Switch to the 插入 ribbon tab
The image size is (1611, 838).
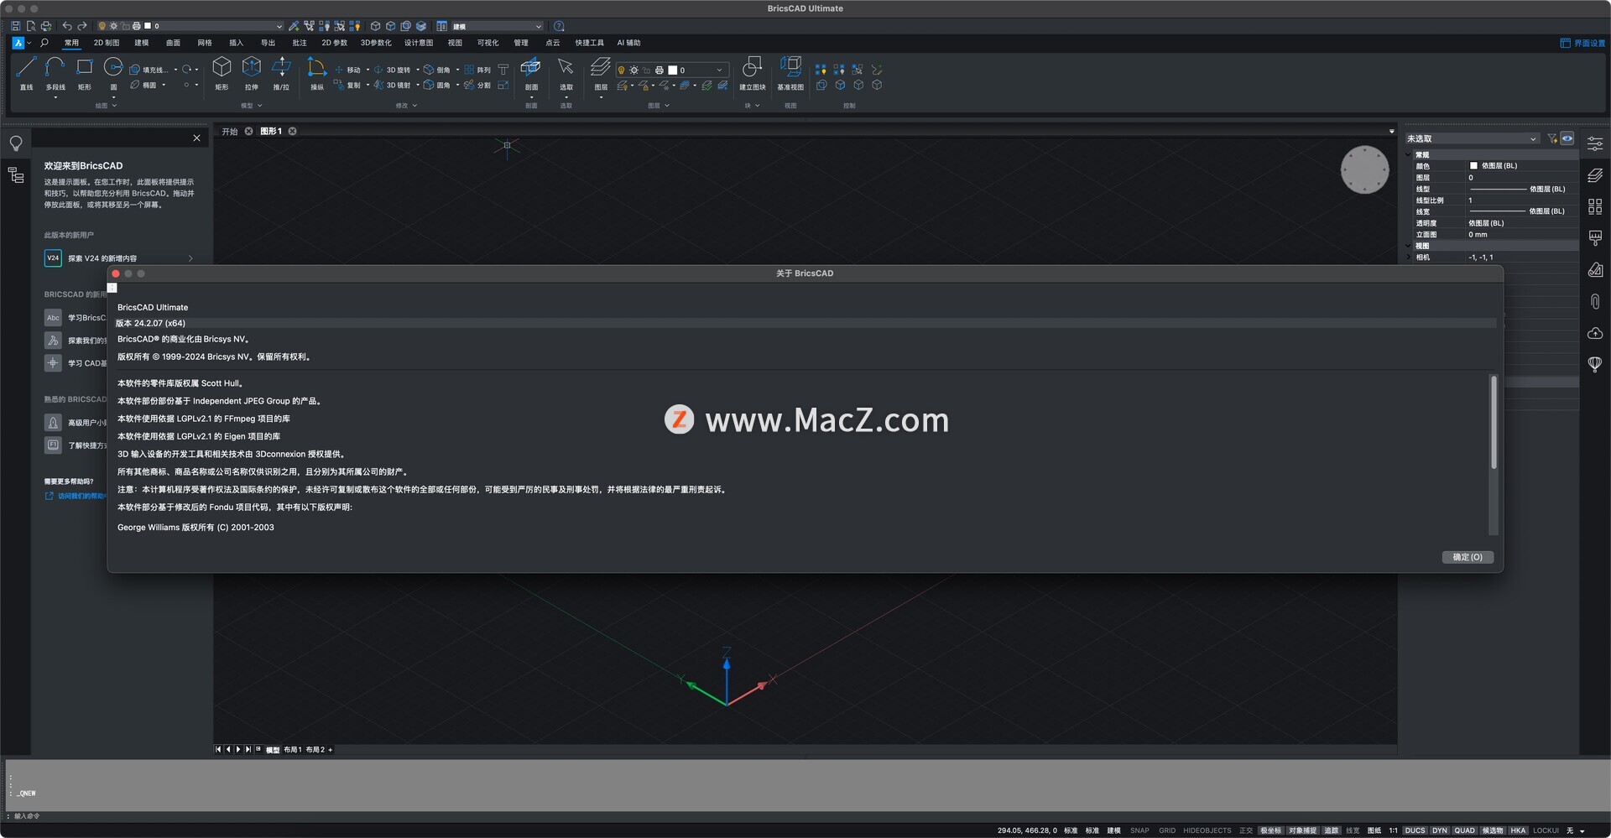(237, 43)
